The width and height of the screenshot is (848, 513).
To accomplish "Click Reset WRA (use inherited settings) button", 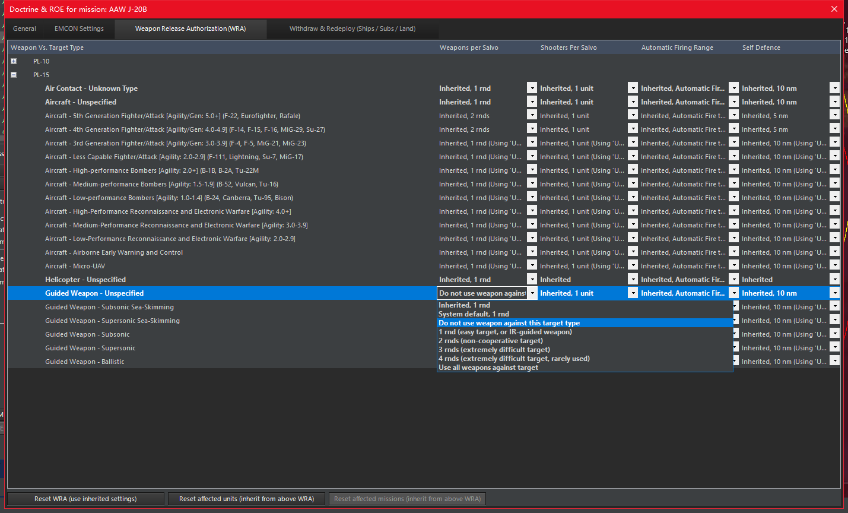I will click(x=85, y=499).
